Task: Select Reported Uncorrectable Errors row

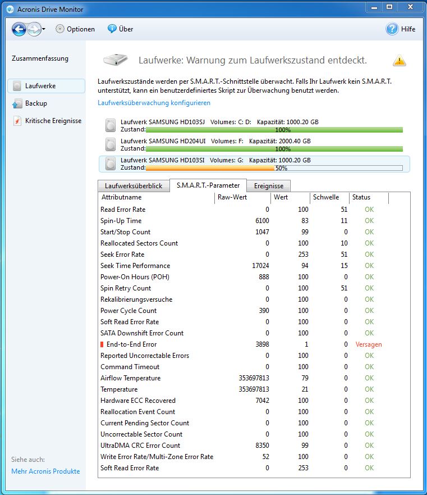Action: [254, 356]
